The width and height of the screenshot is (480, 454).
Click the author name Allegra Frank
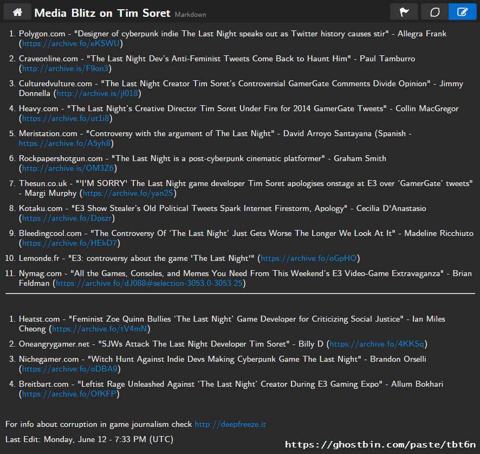tap(422, 34)
